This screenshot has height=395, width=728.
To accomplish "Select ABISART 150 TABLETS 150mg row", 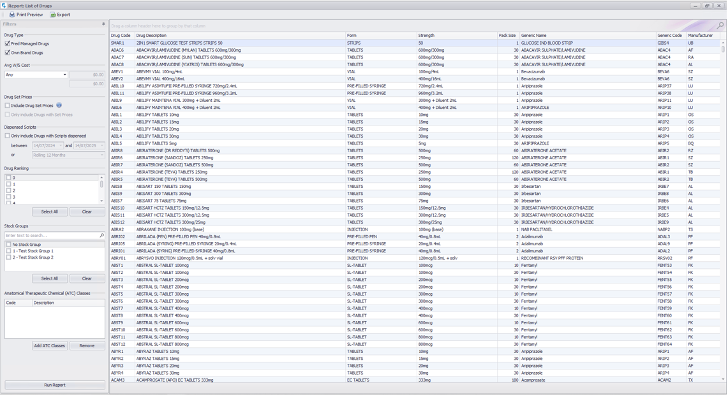I will pos(415,187).
